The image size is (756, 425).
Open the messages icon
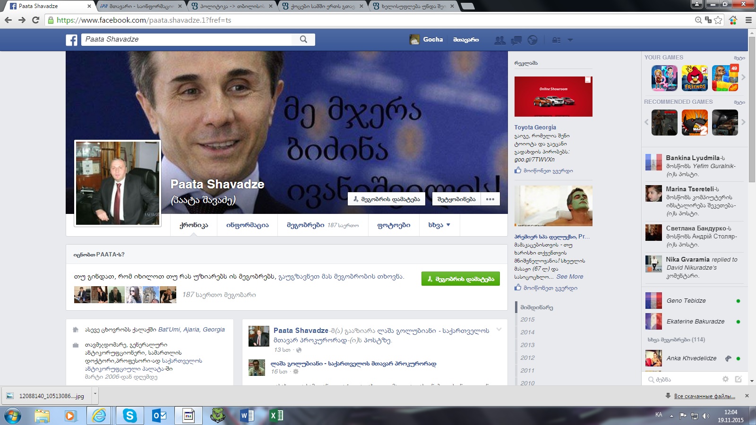[516, 40]
